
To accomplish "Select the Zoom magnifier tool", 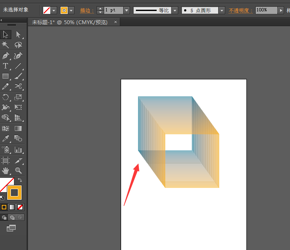I will pos(18,171).
